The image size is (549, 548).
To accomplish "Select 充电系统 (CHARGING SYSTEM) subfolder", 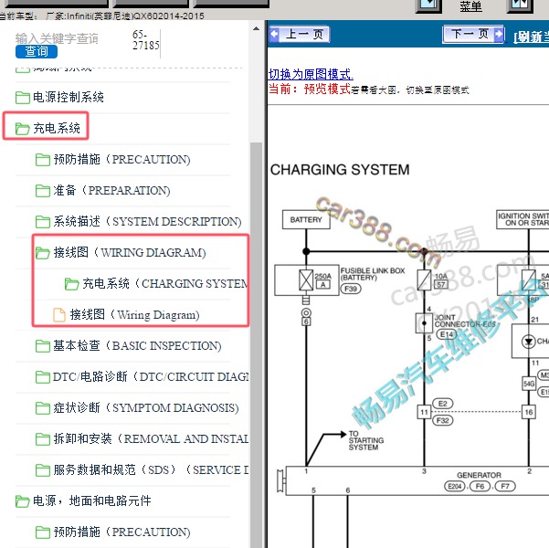I will pos(165,284).
